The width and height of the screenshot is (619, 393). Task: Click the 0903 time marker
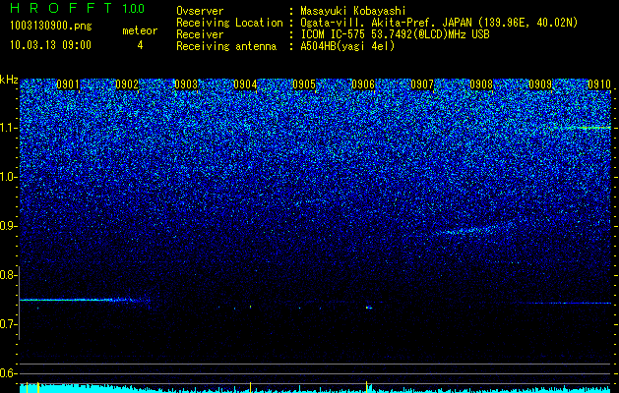point(186,84)
